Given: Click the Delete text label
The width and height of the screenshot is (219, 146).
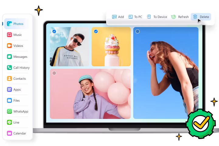Looking at the screenshot, I should (x=204, y=17).
